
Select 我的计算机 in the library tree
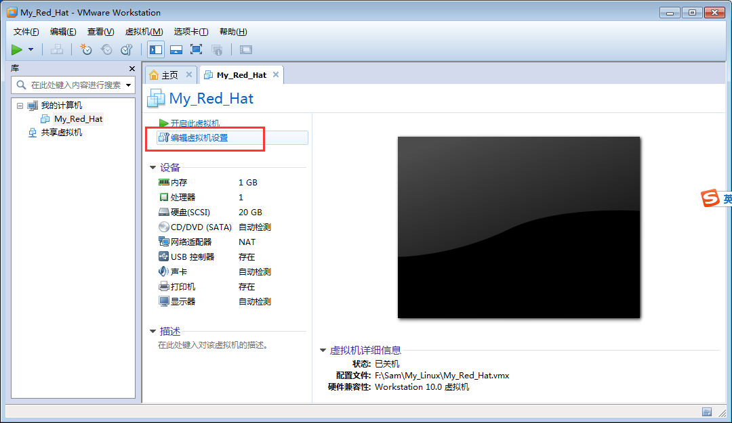point(61,106)
